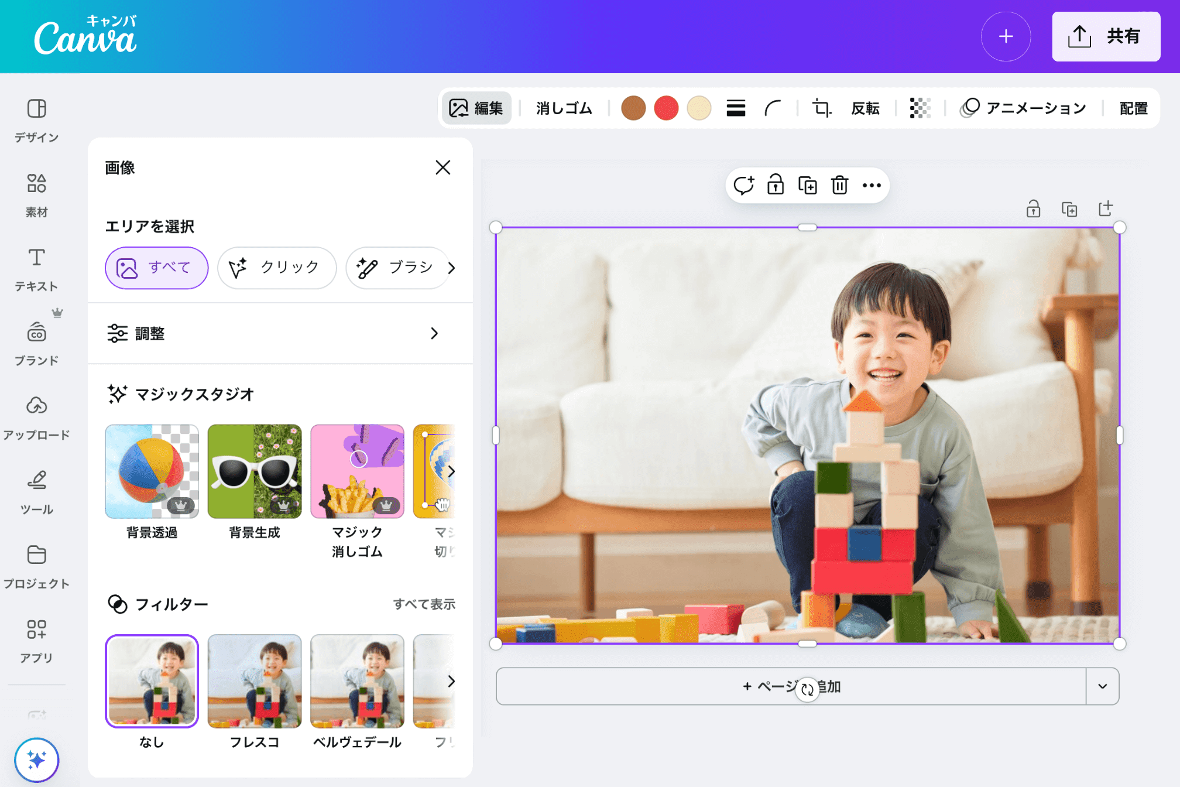Select the クリック area selection mode
1180x787 pixels.
[x=276, y=268]
